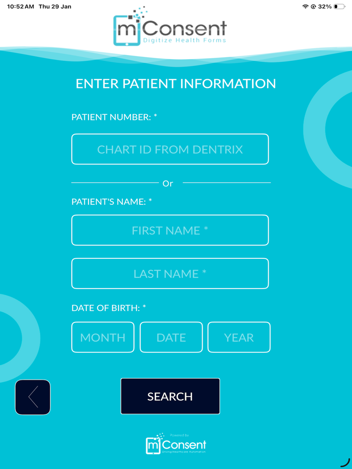The height and width of the screenshot is (469, 352).
Task: Click the FIRST NAME input box
Action: point(170,230)
